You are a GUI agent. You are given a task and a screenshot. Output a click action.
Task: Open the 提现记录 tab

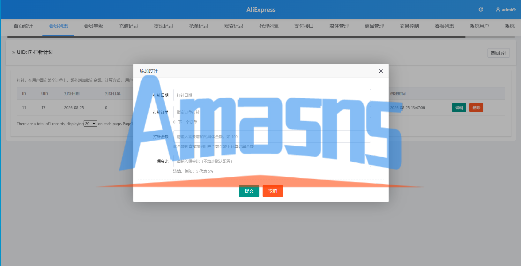[x=164, y=26]
